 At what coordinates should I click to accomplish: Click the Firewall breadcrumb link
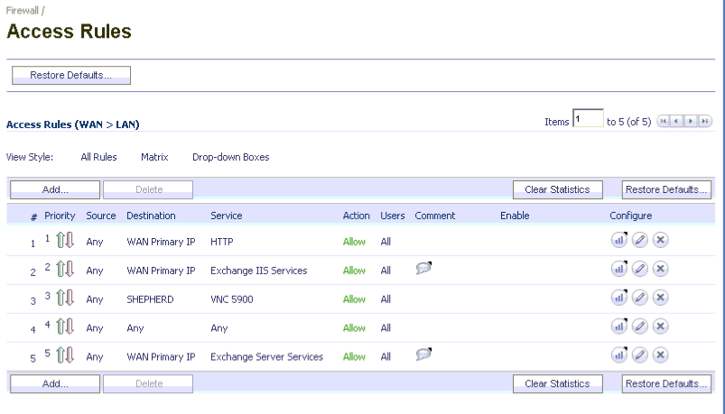click(x=23, y=10)
